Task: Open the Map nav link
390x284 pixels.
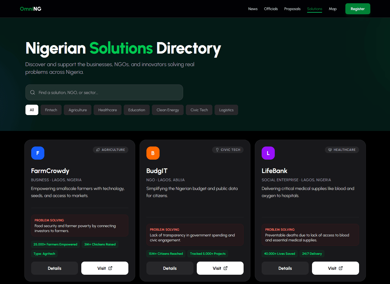Action: [333, 9]
